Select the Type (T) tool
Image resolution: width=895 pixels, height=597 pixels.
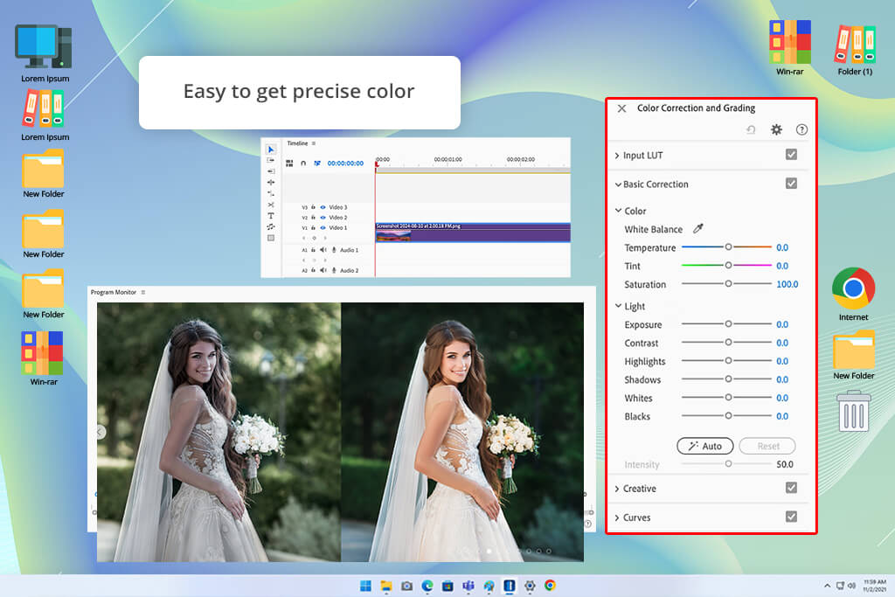pos(271,216)
